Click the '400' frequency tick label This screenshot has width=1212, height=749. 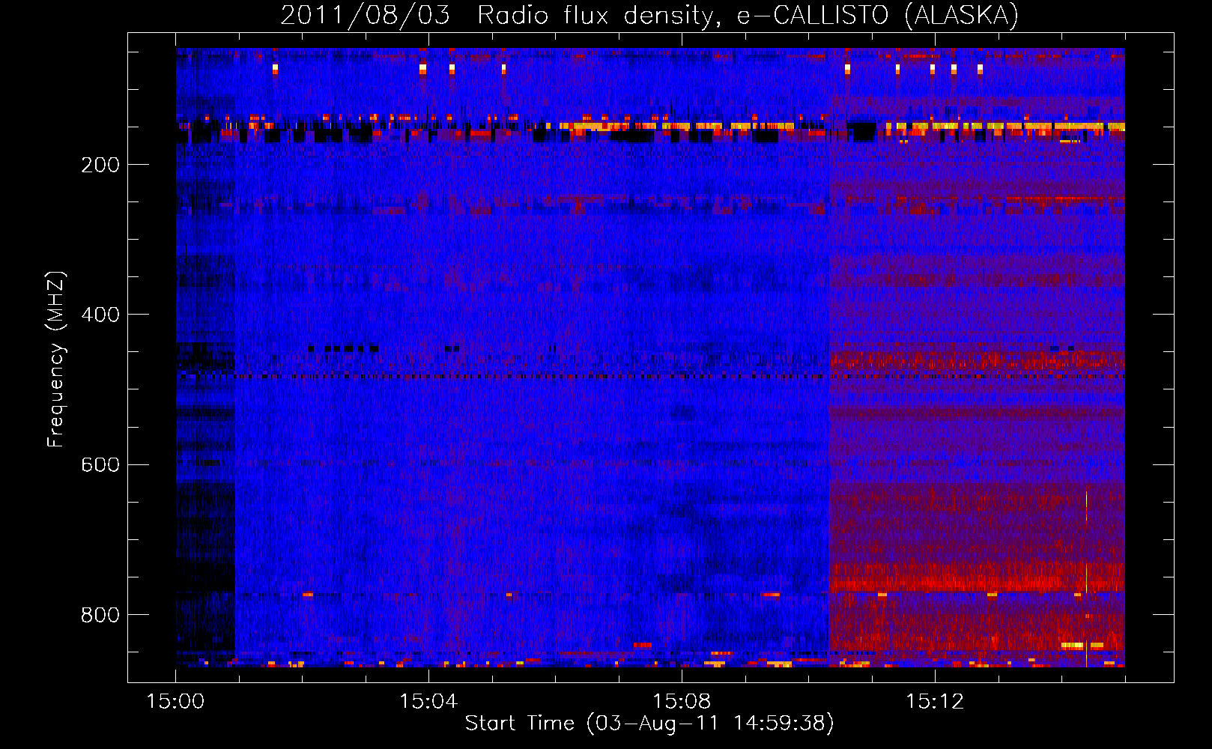click(x=100, y=315)
